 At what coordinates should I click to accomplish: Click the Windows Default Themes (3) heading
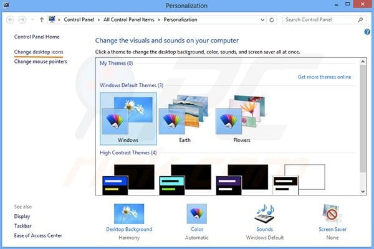132,85
